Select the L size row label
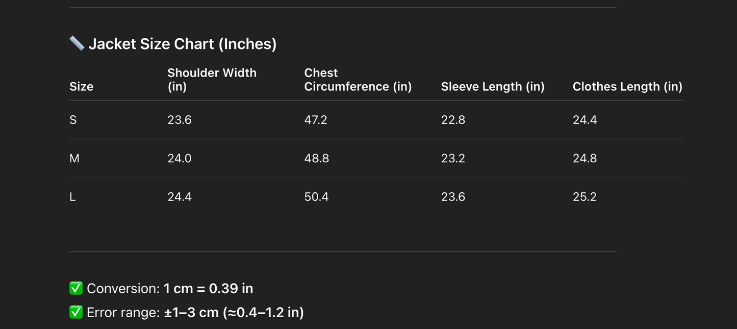737x329 pixels. click(x=72, y=197)
